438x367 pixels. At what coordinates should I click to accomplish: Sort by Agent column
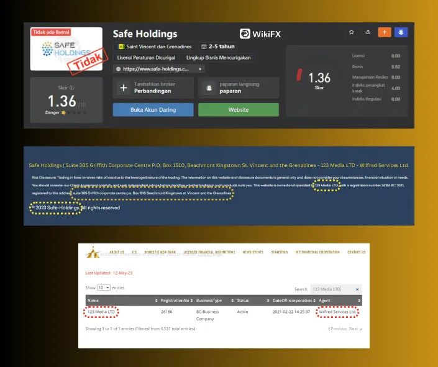pyautogui.click(x=339, y=301)
